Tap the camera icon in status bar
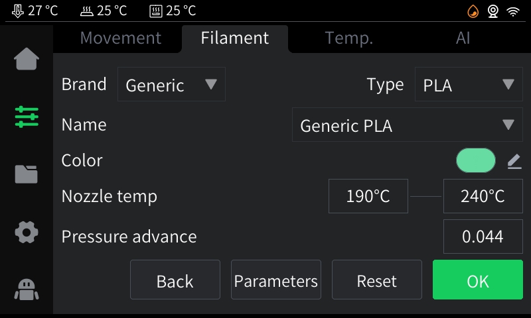This screenshot has height=318, width=531. coord(493,11)
